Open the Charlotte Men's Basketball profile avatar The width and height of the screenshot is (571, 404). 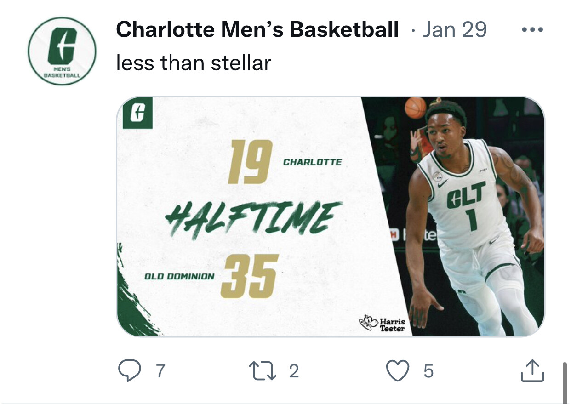pos(62,51)
